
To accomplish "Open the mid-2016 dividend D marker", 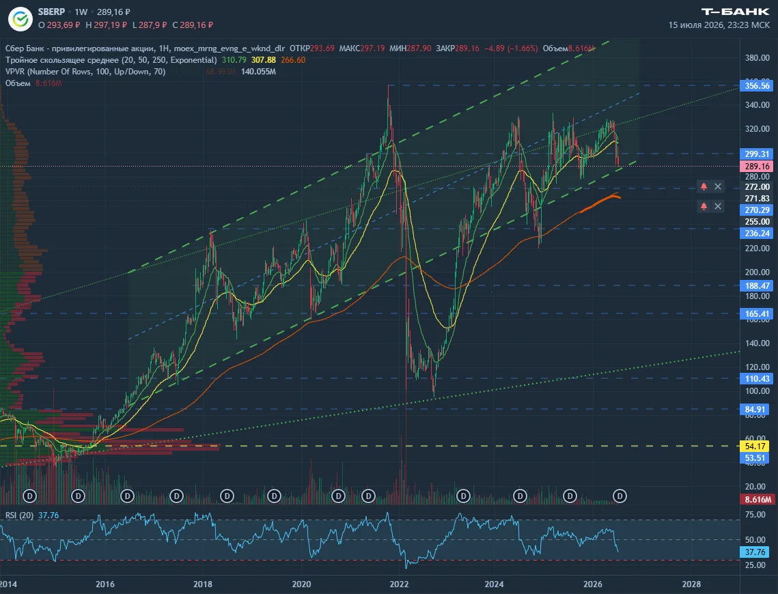I will coord(128,496).
